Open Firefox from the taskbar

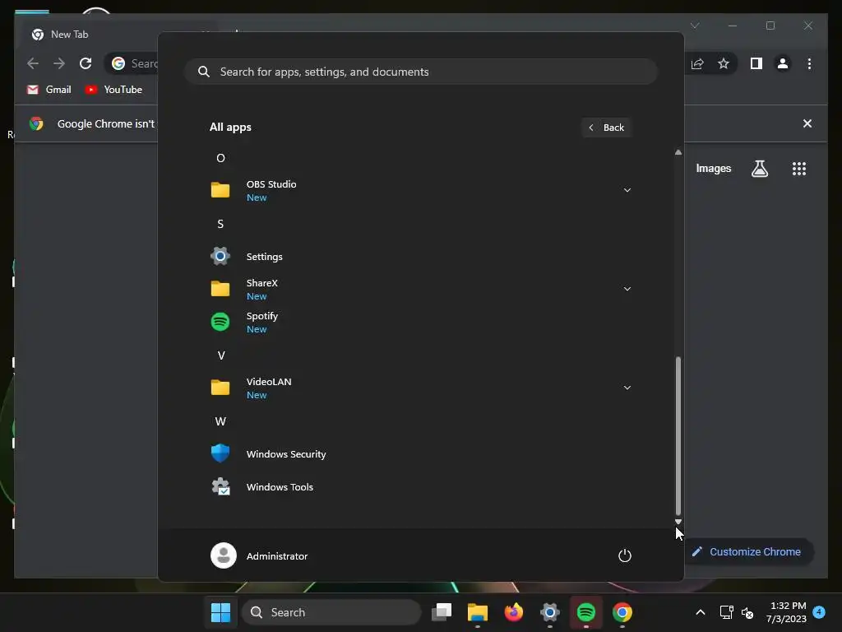[x=514, y=612]
